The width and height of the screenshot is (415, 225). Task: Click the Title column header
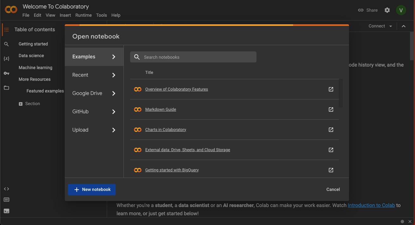click(x=149, y=73)
